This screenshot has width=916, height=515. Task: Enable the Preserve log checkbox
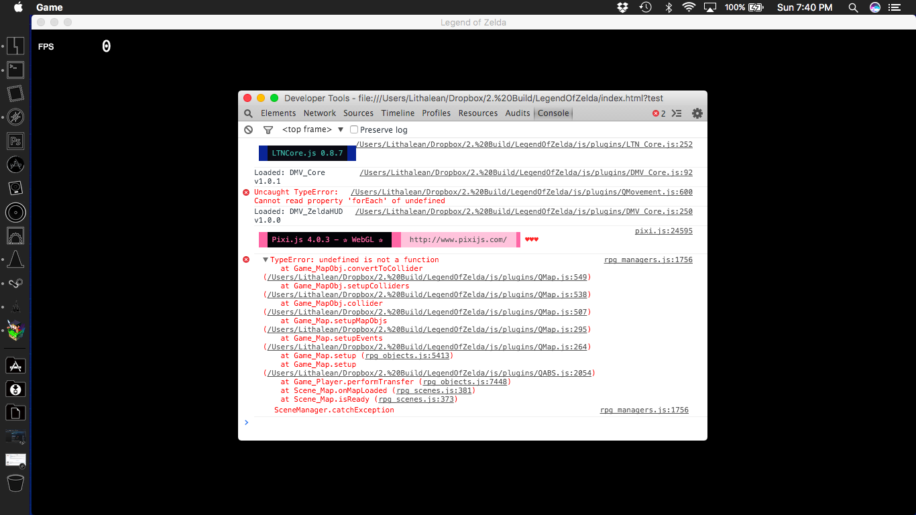354,129
